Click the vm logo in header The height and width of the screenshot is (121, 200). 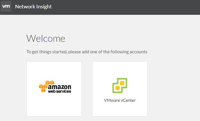(6, 6)
